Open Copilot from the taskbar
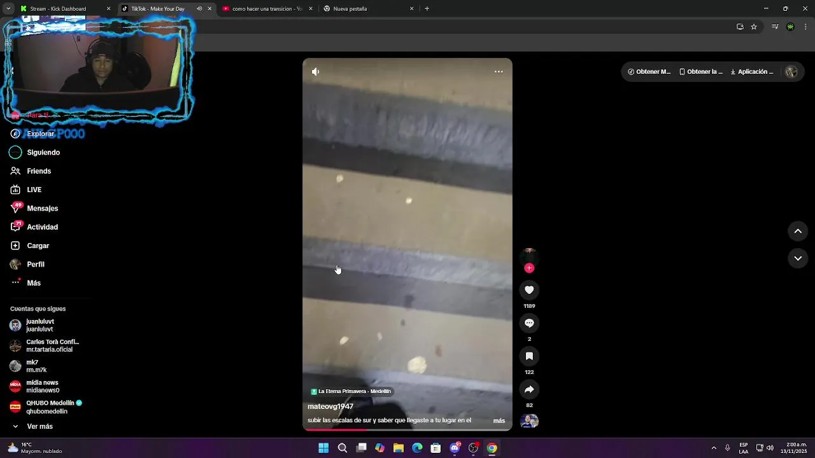The image size is (815, 458). pos(380,448)
